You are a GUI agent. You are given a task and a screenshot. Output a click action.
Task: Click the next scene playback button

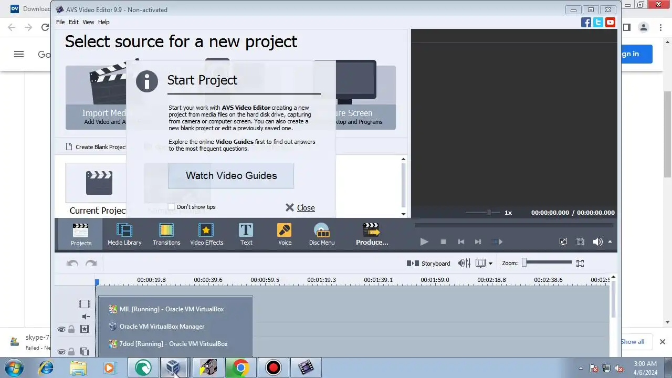pos(497,241)
